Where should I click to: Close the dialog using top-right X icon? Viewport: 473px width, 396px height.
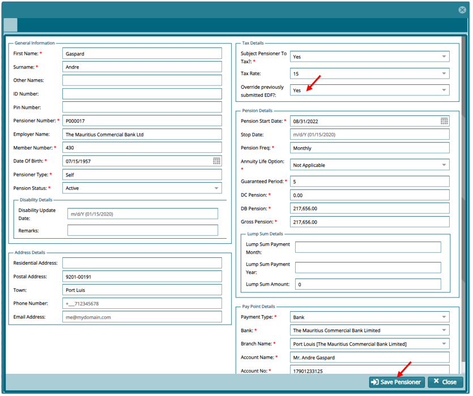(462, 10)
